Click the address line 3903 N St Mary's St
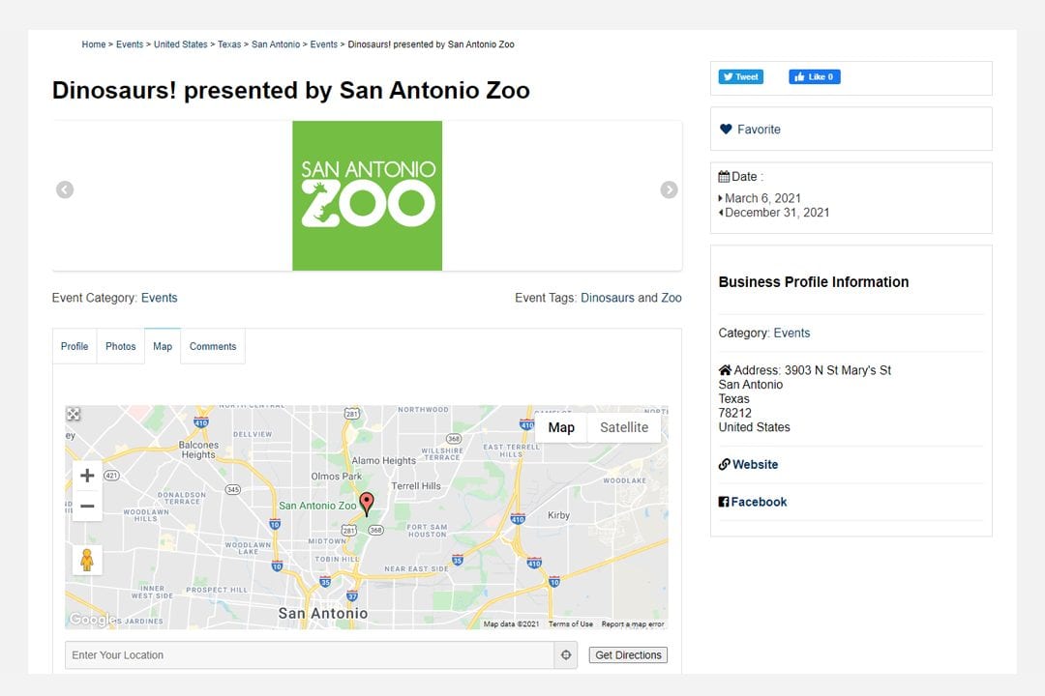Image resolution: width=1045 pixels, height=696 pixels. pyautogui.click(x=838, y=370)
